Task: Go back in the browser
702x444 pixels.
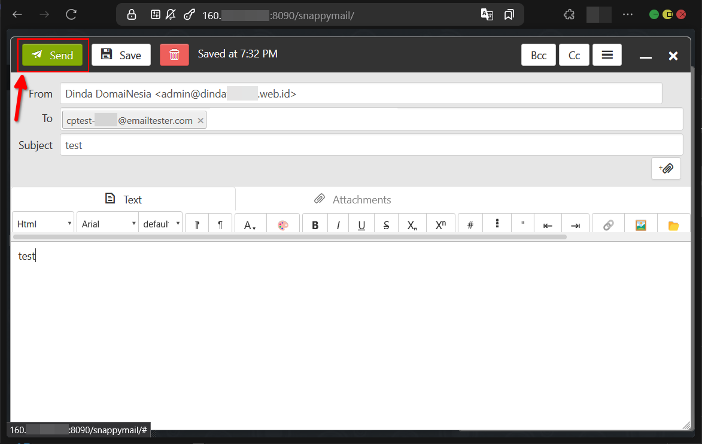Action: pos(17,15)
